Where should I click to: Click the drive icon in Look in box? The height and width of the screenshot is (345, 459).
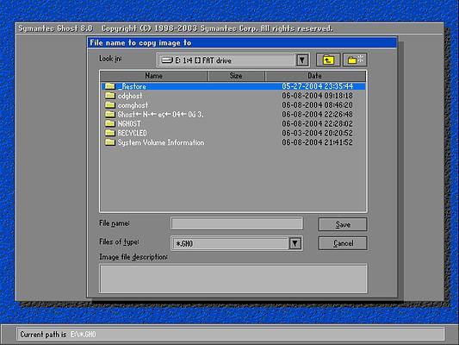click(x=167, y=60)
